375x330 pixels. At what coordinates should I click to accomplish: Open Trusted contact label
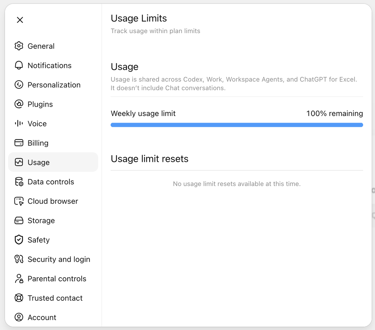click(55, 298)
